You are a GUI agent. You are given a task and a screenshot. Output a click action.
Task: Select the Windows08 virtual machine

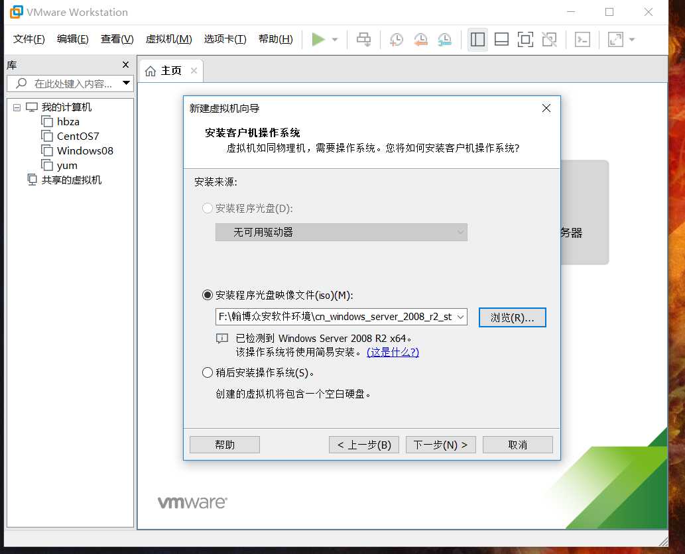(85, 150)
